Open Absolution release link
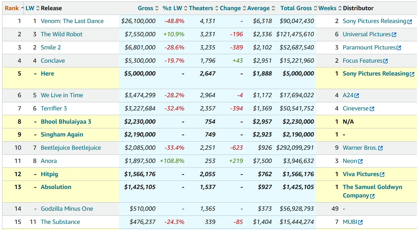The height and width of the screenshot is (230, 419). pos(56,187)
